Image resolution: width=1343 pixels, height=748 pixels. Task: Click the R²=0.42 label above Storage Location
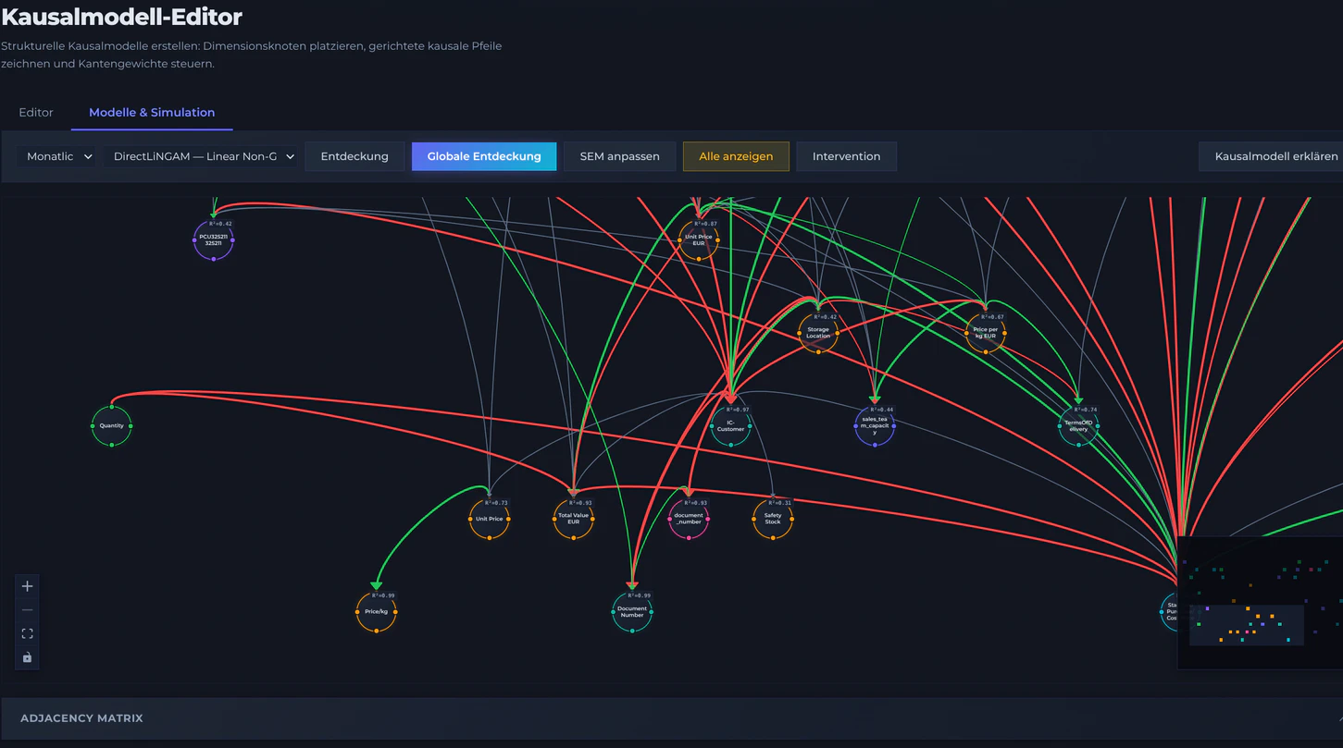coord(825,317)
